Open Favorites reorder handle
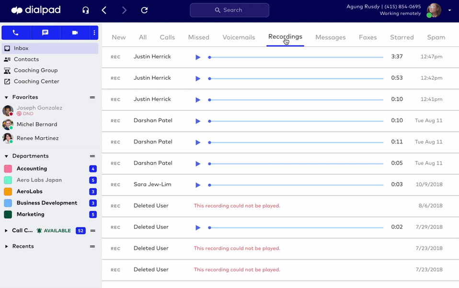Image resolution: width=459 pixels, height=288 pixels. pyautogui.click(x=92, y=97)
